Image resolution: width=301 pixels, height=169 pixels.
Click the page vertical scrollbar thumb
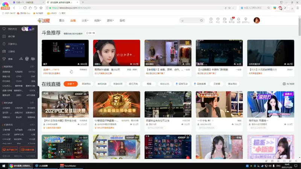point(299,27)
